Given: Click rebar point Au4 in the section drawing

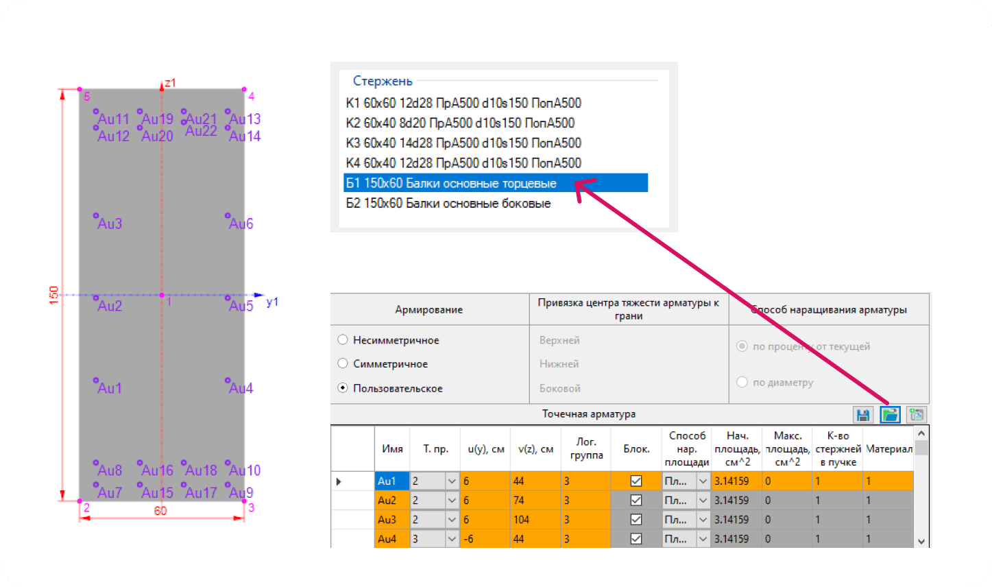Looking at the screenshot, I should coord(228,379).
